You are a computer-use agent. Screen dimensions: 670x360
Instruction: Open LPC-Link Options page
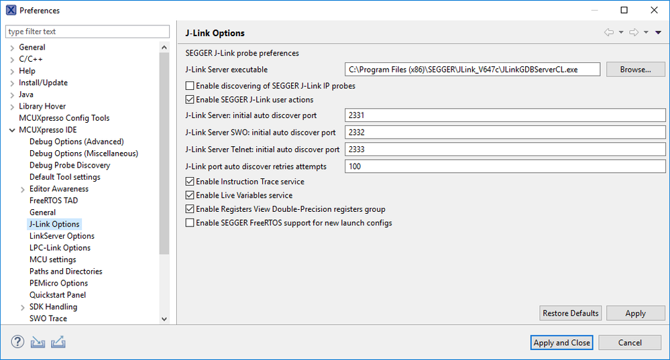60,247
